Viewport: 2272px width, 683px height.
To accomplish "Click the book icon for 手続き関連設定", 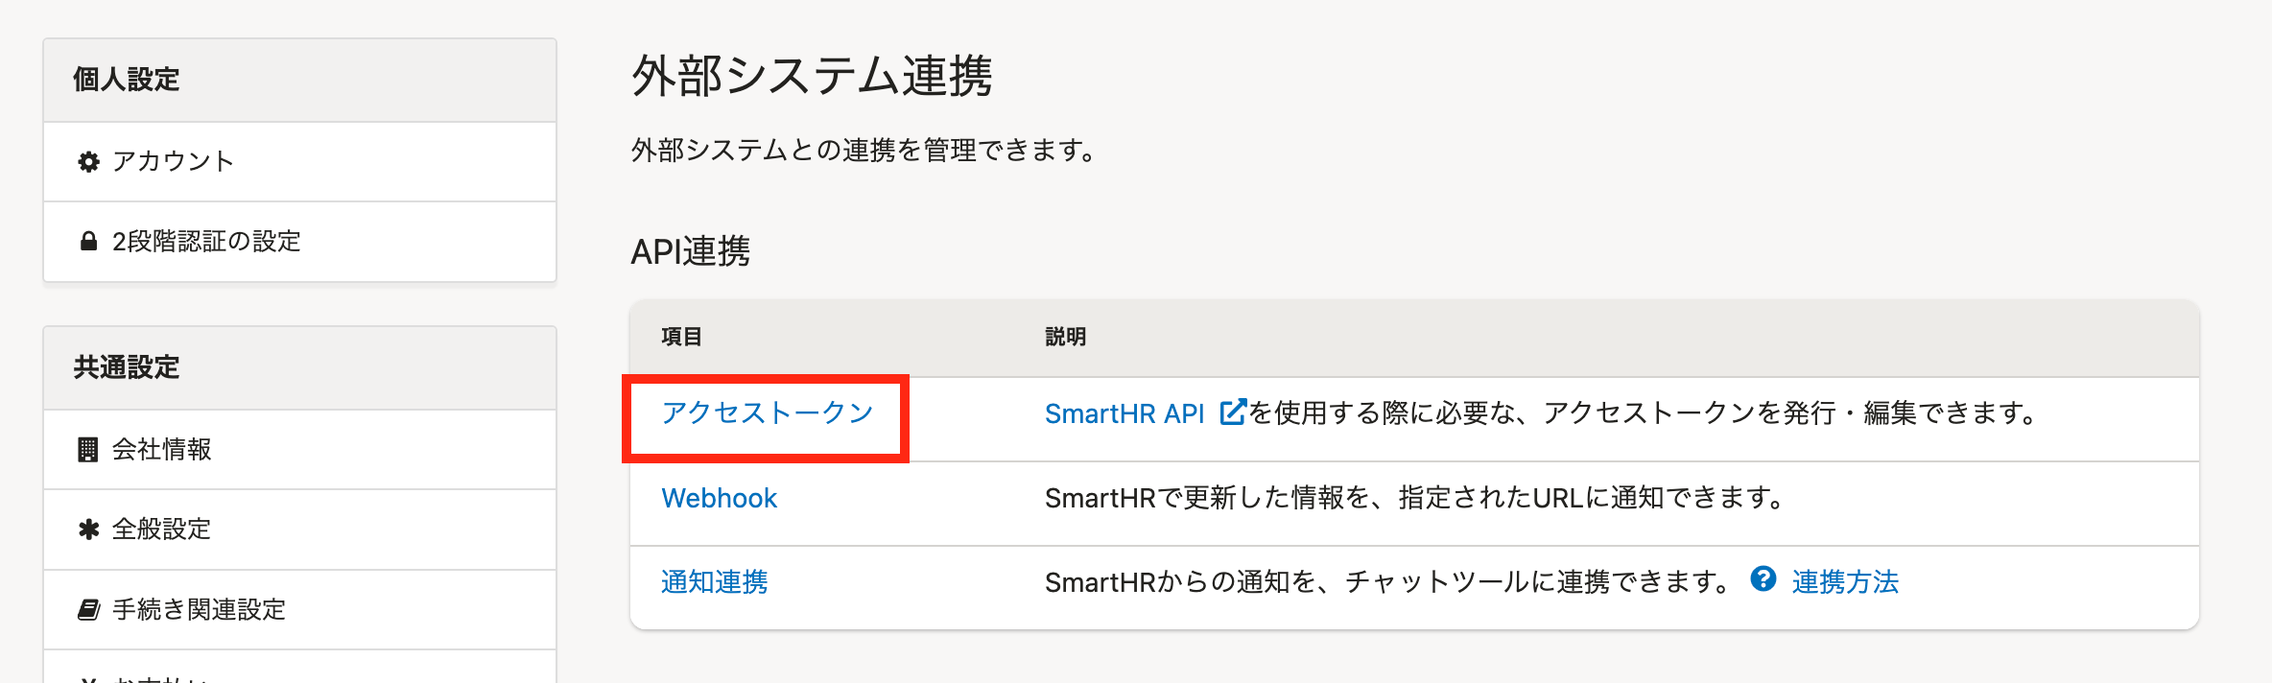I will (x=88, y=610).
